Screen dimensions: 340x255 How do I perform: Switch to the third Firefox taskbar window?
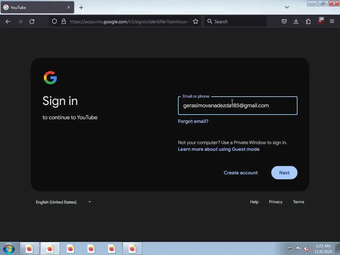click(71, 248)
